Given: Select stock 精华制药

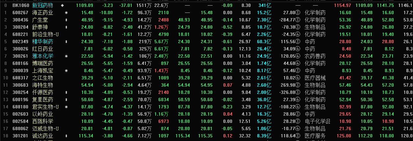Looking at the screenshot, I should pos(42,42).
